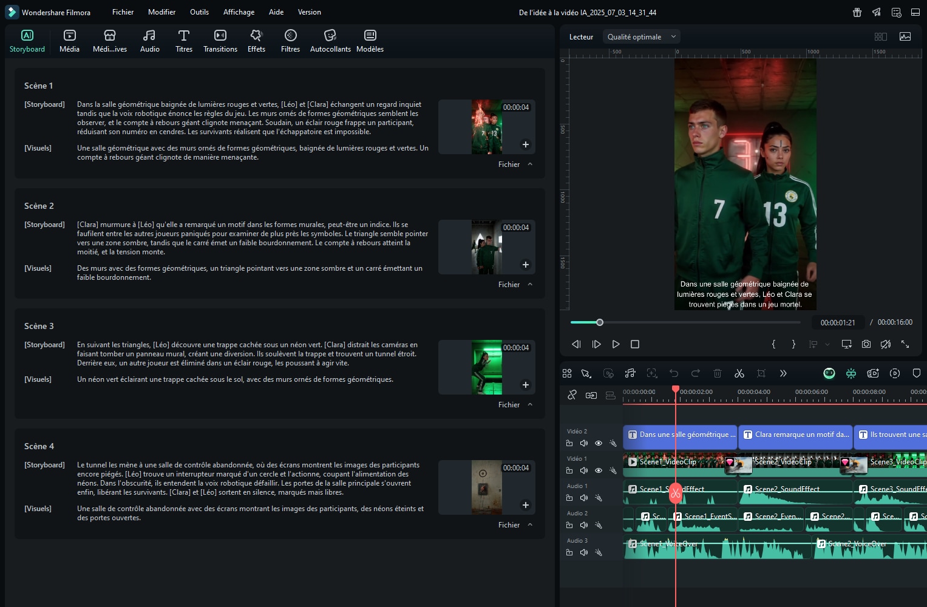Open the gift box icon in title bar
Viewport: 927px width, 607px height.
857,12
